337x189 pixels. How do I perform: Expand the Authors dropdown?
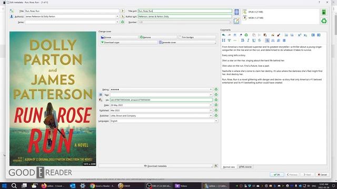tap(117, 16)
